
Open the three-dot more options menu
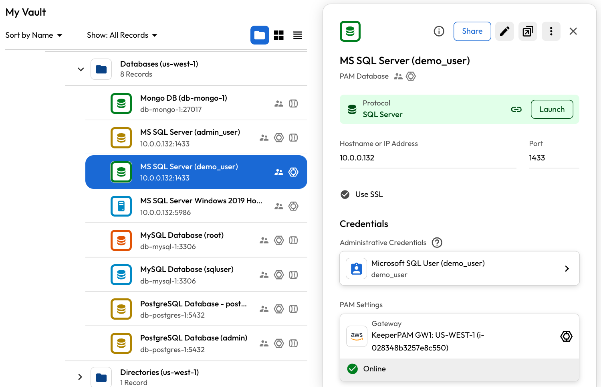[551, 31]
